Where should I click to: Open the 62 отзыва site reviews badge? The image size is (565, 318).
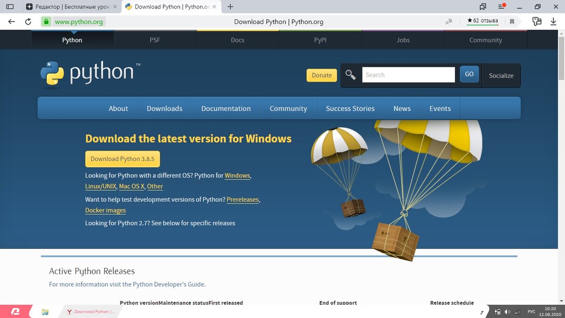482,21
